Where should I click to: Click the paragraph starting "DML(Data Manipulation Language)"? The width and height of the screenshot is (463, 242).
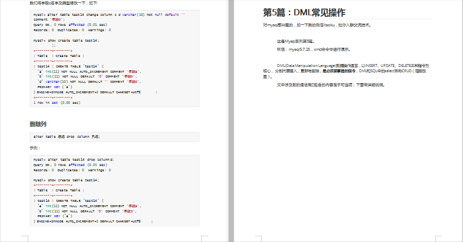346,71
